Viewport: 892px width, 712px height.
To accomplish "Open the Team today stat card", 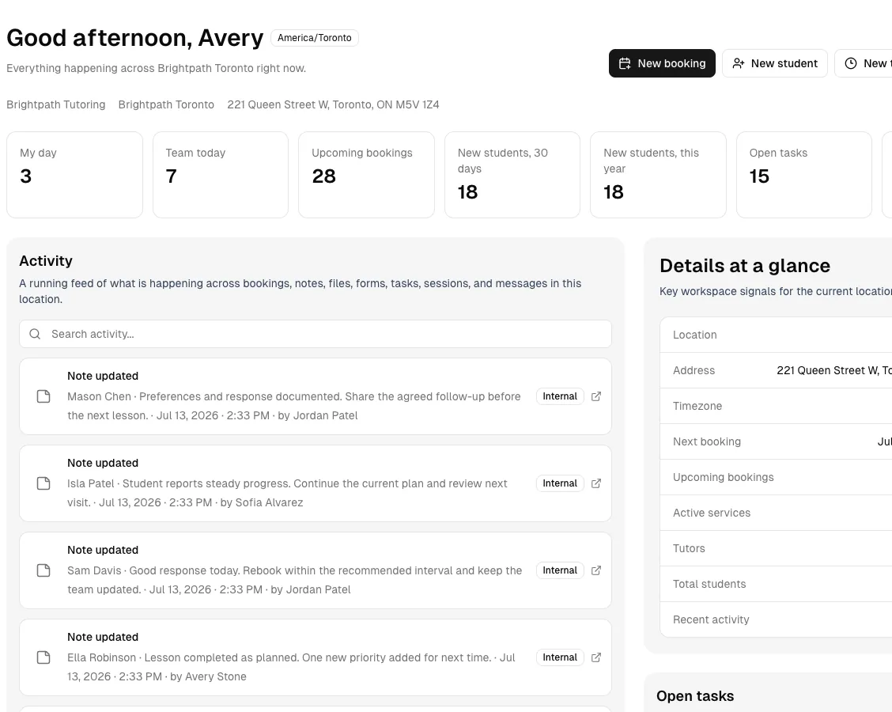I will (221, 175).
